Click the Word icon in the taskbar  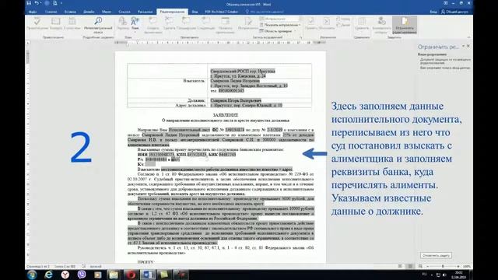point(148,275)
